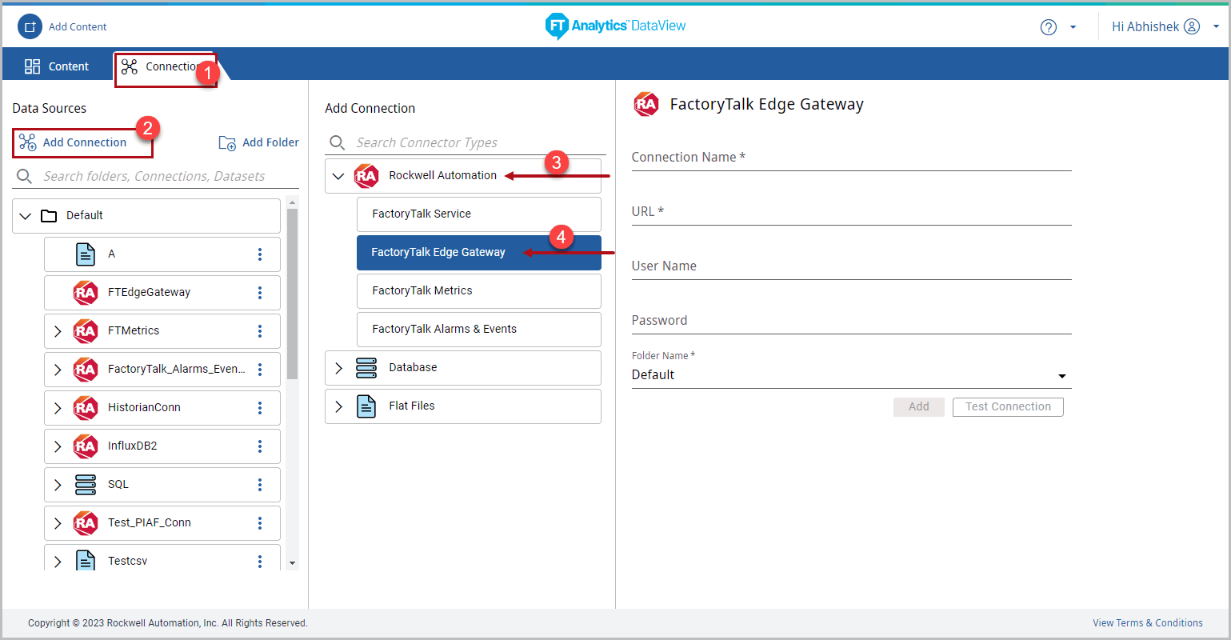Select FactoryTalk Edge Gateway connector type

pyautogui.click(x=478, y=253)
